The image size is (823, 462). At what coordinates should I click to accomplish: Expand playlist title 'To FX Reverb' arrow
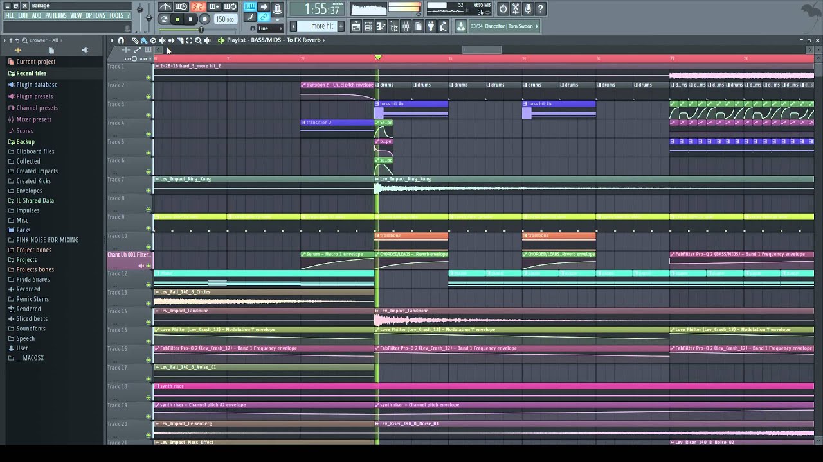324,40
